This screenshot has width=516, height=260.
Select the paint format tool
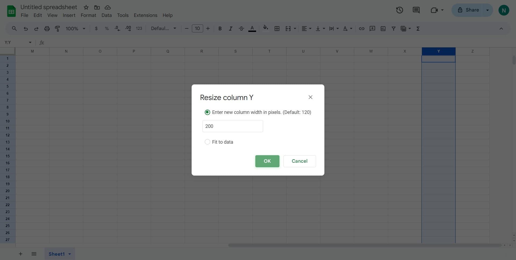click(x=57, y=28)
